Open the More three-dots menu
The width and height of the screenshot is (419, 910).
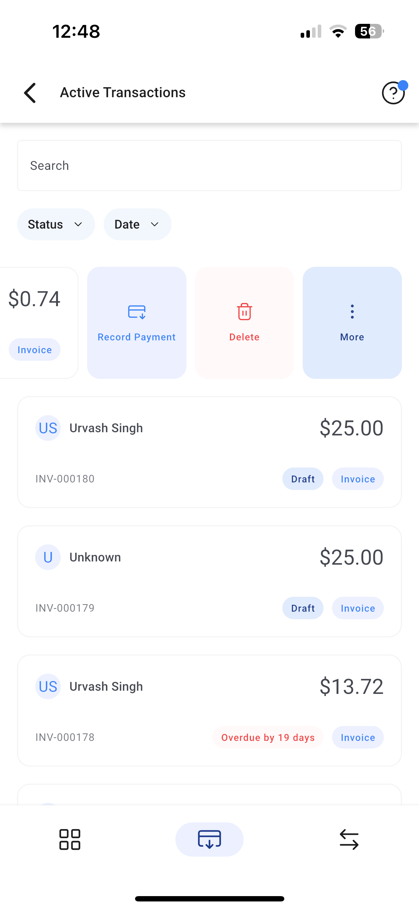(352, 312)
